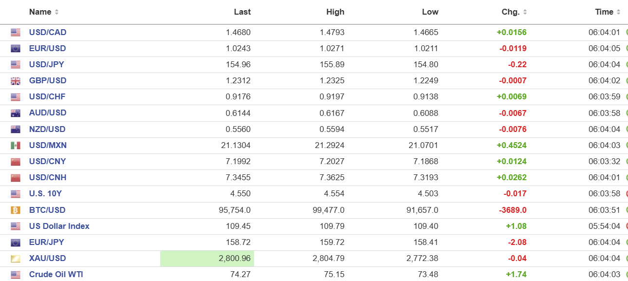This screenshot has width=628, height=281.
Task: Click the Mexican flag icon beside USD/MXN
Action: 16,146
